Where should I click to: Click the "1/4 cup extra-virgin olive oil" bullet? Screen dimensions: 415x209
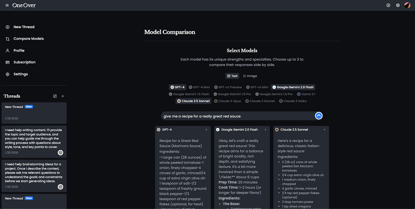pos(303,175)
